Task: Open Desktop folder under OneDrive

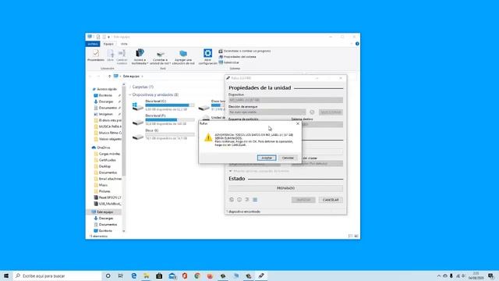Action: coord(104,166)
